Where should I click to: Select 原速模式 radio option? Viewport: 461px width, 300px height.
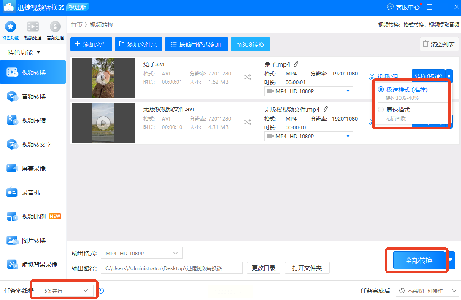click(381, 110)
